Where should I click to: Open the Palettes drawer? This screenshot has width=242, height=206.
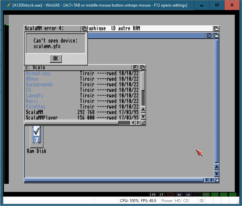coord(36,107)
